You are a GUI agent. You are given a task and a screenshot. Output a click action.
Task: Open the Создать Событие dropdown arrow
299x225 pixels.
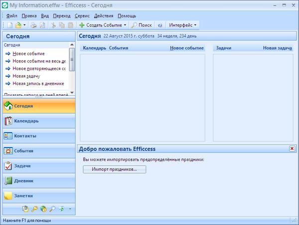(x=125, y=25)
